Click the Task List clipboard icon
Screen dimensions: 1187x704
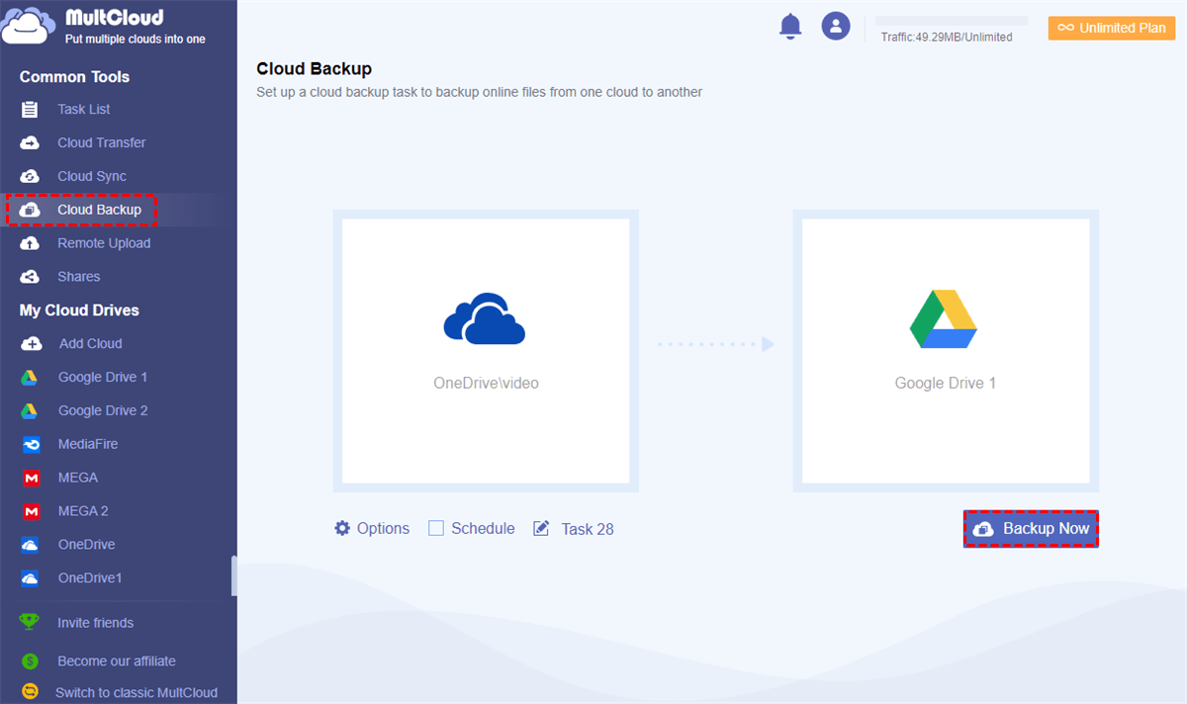click(x=30, y=110)
